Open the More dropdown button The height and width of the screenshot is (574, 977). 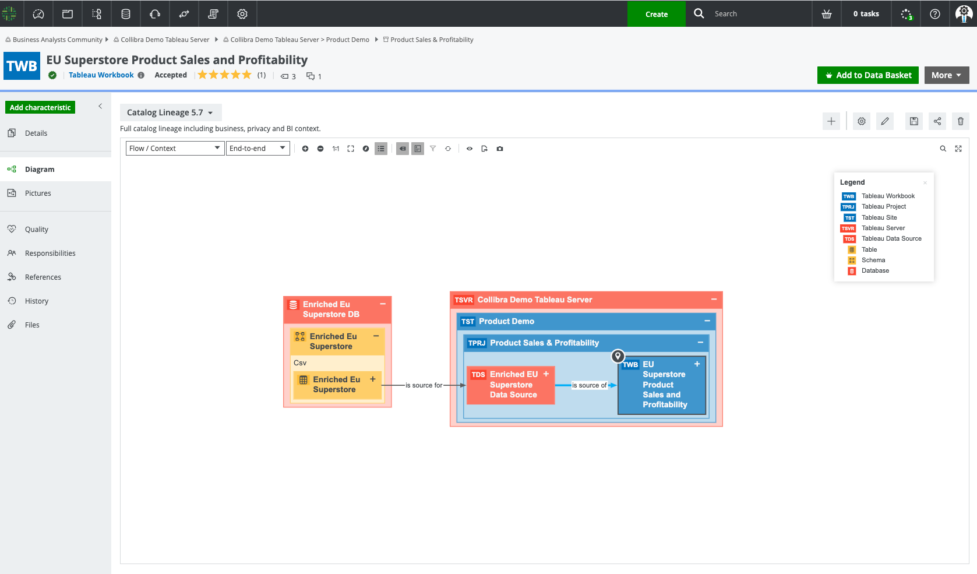pyautogui.click(x=947, y=75)
